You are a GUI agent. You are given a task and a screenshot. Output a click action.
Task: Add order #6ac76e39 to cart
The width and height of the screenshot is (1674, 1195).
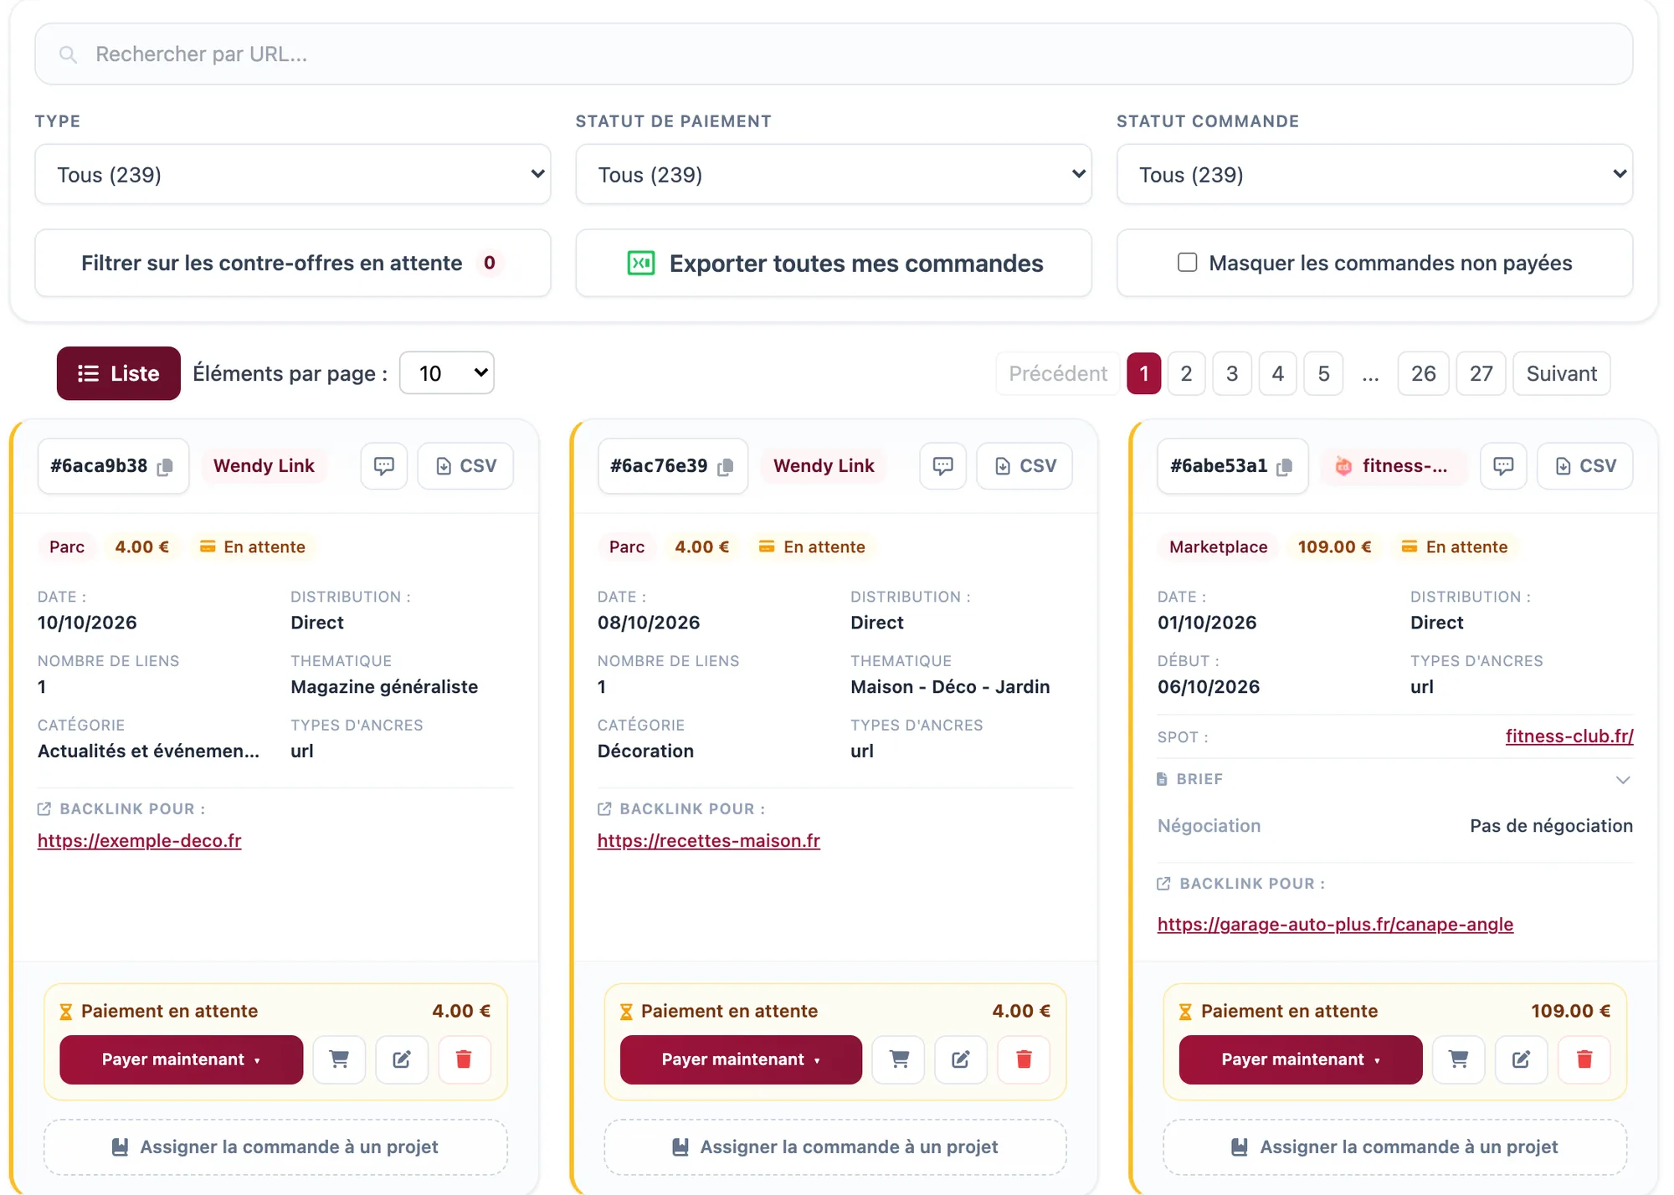(899, 1059)
